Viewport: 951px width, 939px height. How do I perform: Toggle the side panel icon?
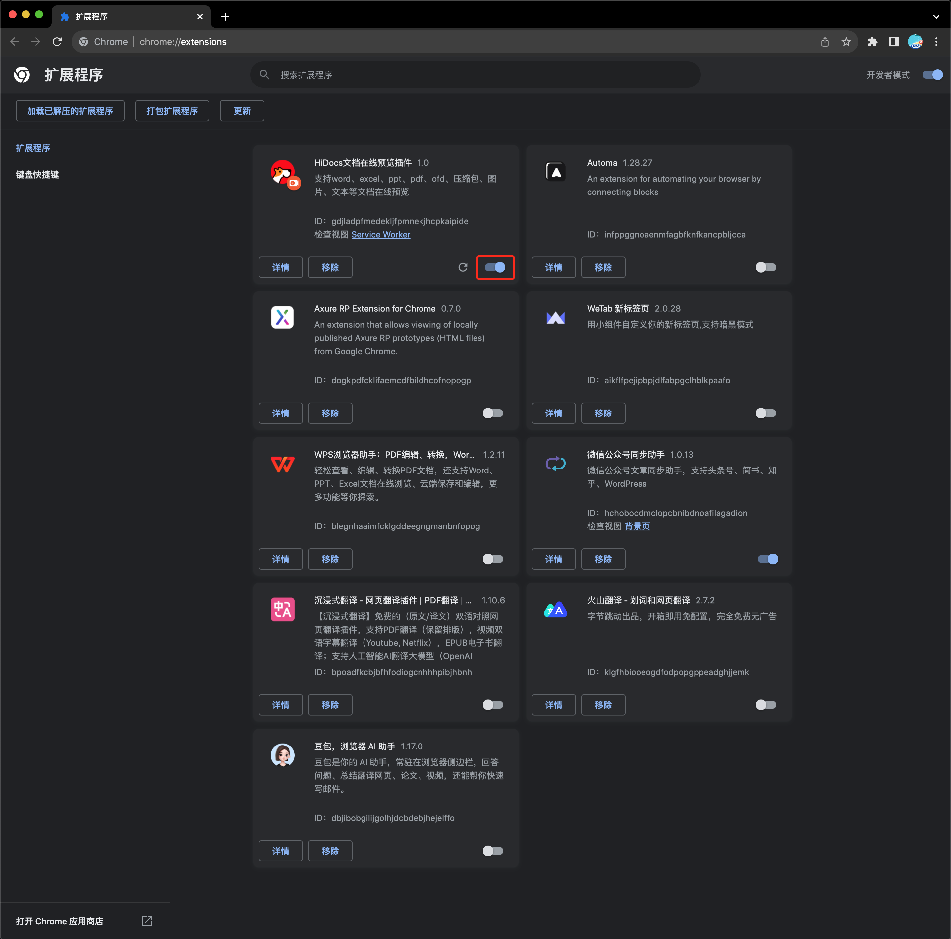point(894,42)
